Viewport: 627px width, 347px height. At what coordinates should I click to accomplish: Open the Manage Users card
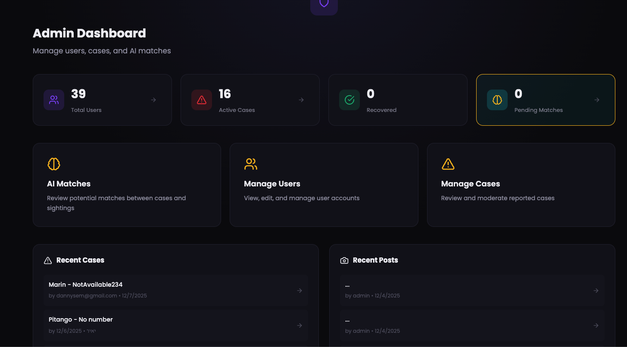tap(324, 185)
